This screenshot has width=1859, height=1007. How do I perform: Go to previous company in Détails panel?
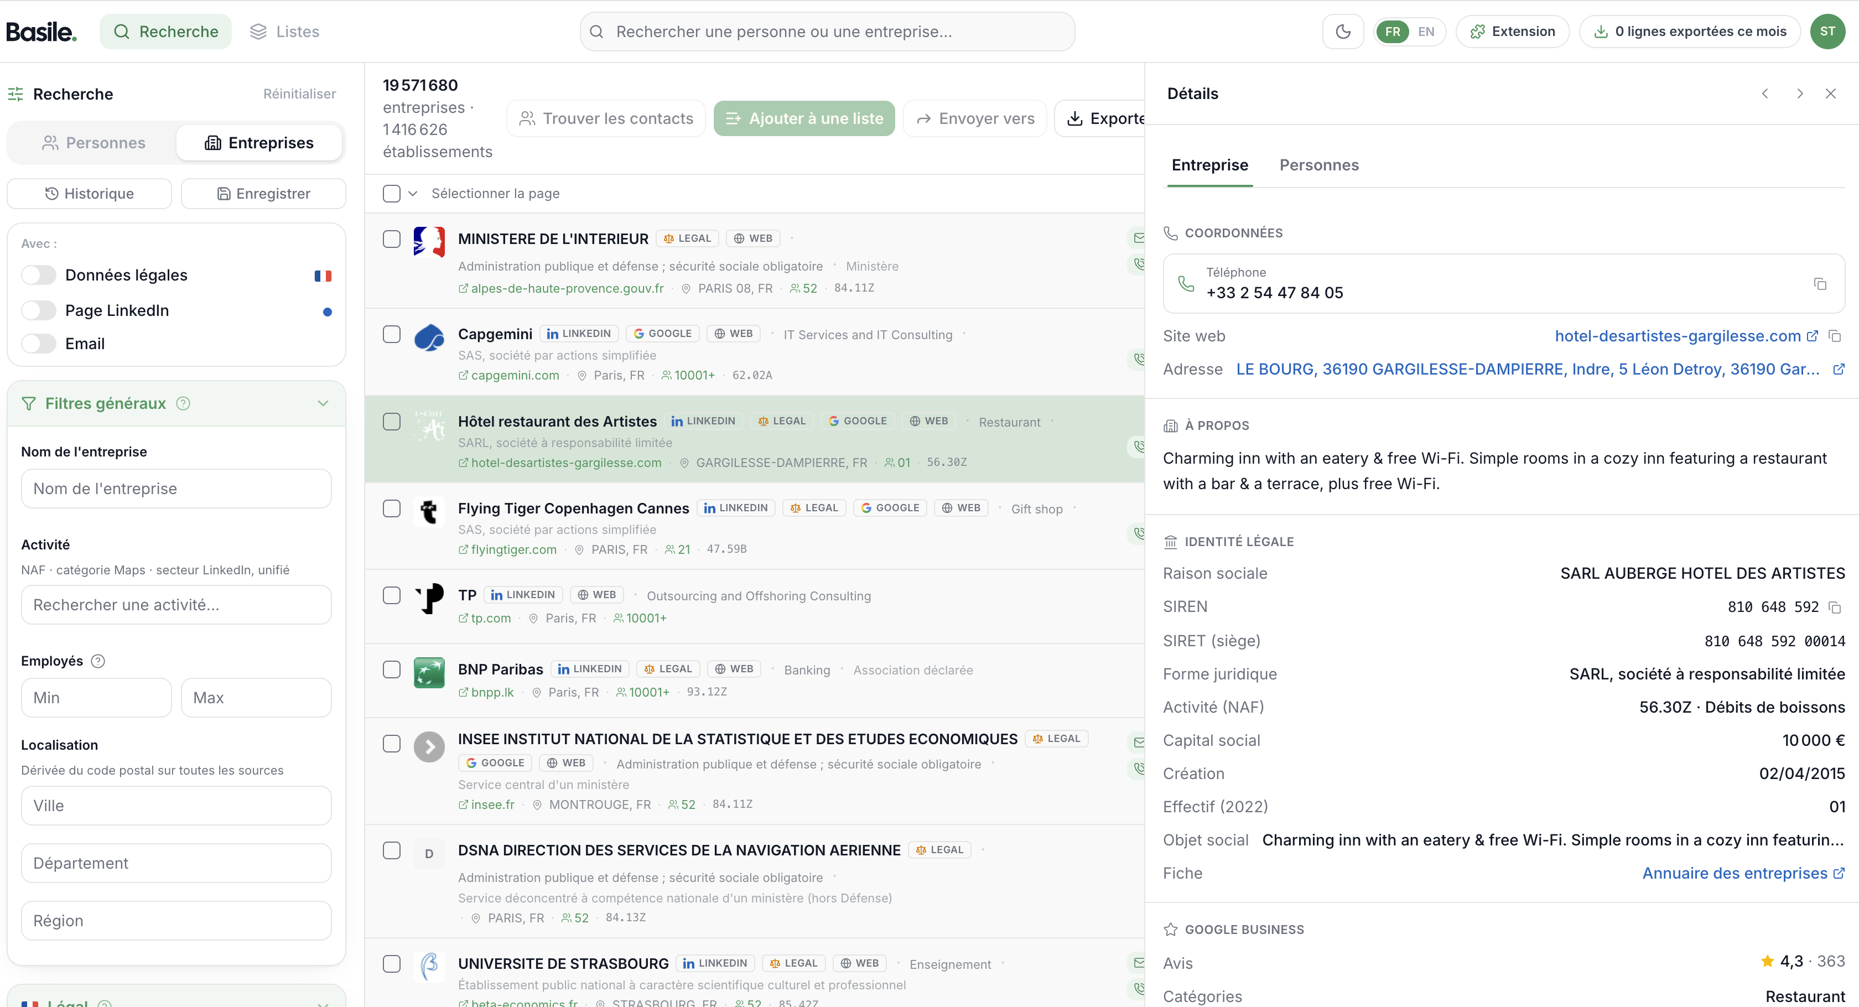click(x=1765, y=94)
